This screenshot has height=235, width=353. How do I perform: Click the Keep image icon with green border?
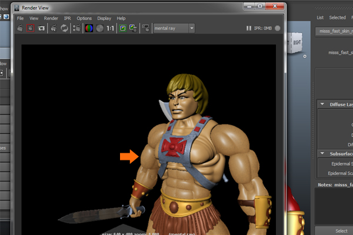(123, 28)
